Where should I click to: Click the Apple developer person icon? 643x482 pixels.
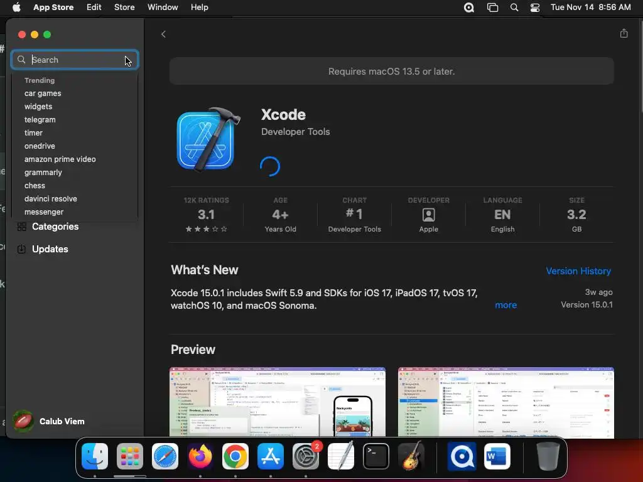(x=428, y=215)
